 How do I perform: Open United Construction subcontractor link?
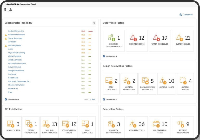click(x=16, y=35)
